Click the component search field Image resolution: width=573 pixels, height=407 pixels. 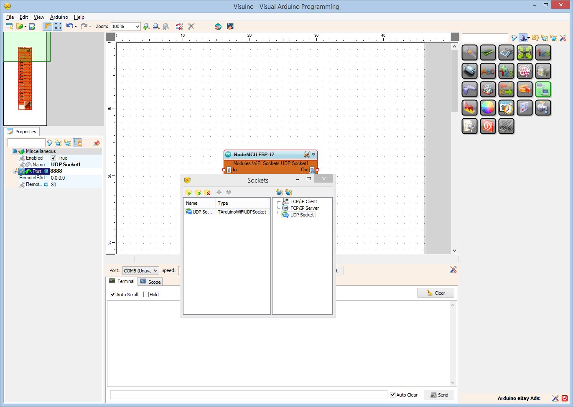(485, 38)
